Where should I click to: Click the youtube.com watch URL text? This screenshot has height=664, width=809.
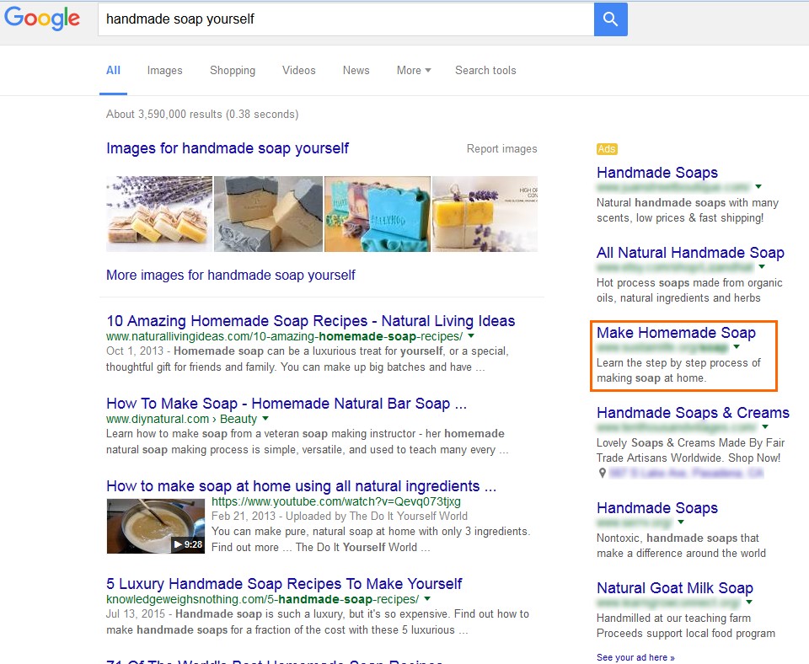336,501
